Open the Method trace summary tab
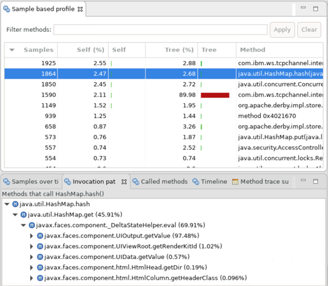This screenshot has height=286, width=328. (x=260, y=181)
